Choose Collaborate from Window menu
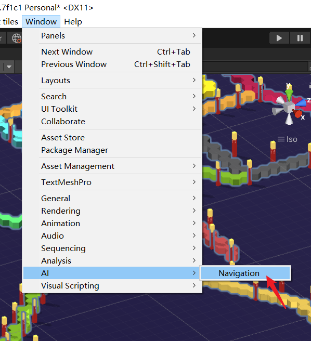311x341 pixels. point(112,121)
